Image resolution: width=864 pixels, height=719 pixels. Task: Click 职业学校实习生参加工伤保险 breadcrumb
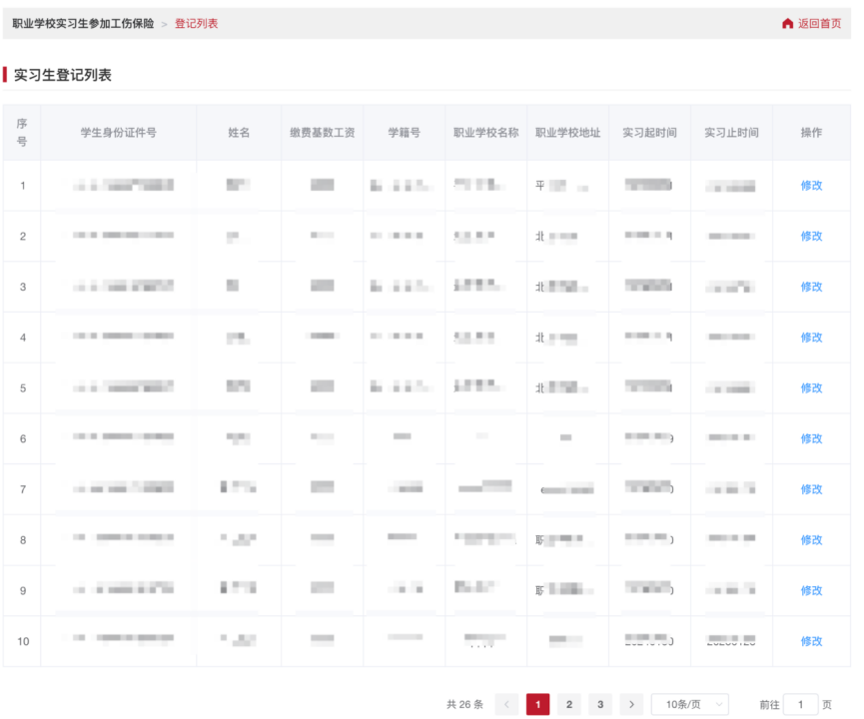pyautogui.click(x=83, y=23)
